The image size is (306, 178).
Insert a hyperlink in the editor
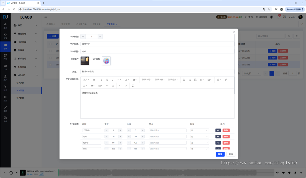(226, 80)
